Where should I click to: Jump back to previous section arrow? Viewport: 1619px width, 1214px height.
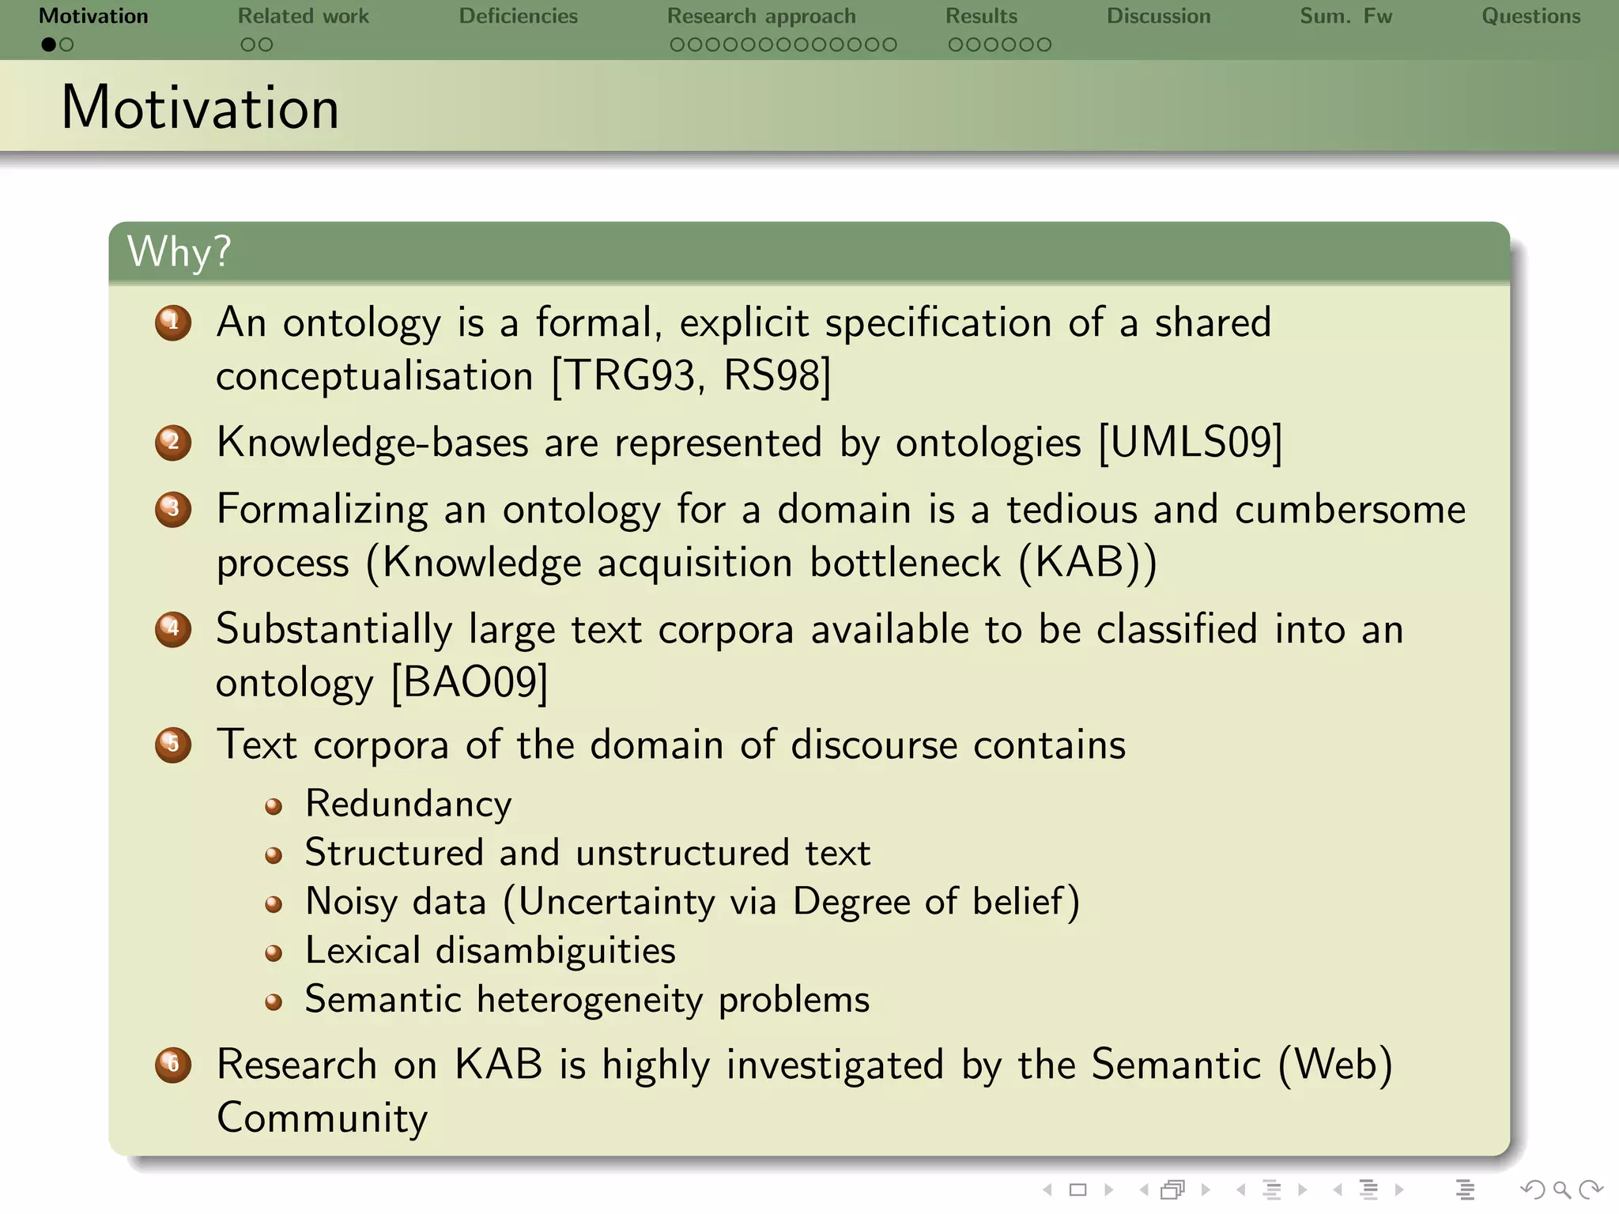point(1338,1189)
